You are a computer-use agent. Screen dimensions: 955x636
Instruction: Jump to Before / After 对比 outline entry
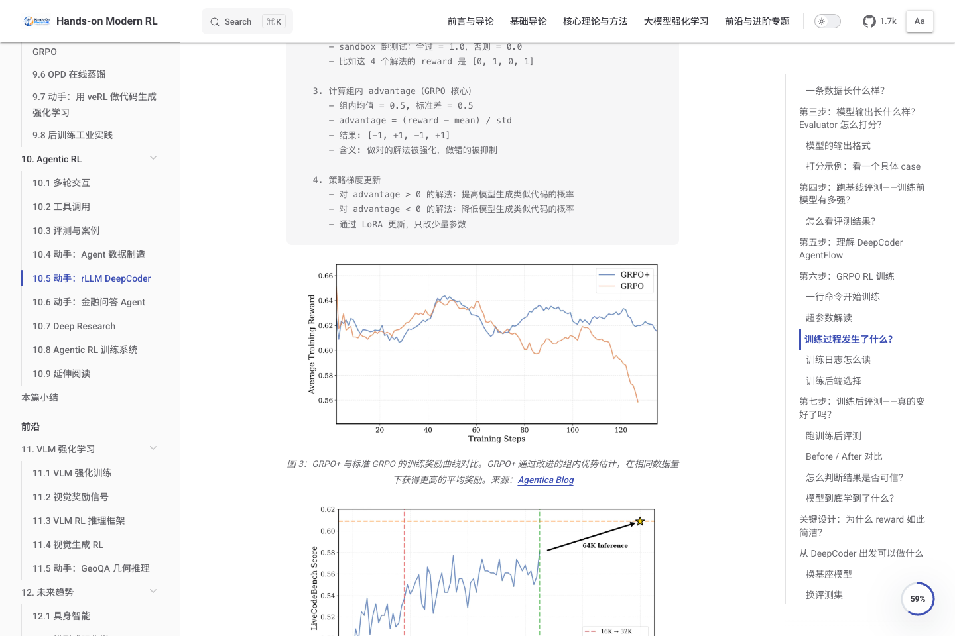tap(844, 456)
